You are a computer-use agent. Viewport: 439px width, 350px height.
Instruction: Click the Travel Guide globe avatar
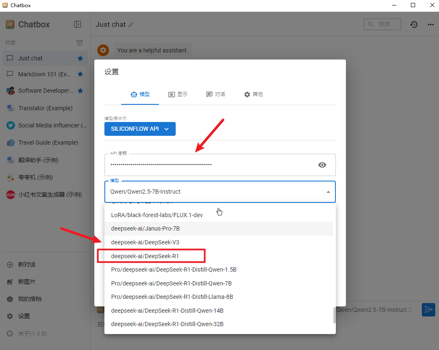(x=10, y=143)
